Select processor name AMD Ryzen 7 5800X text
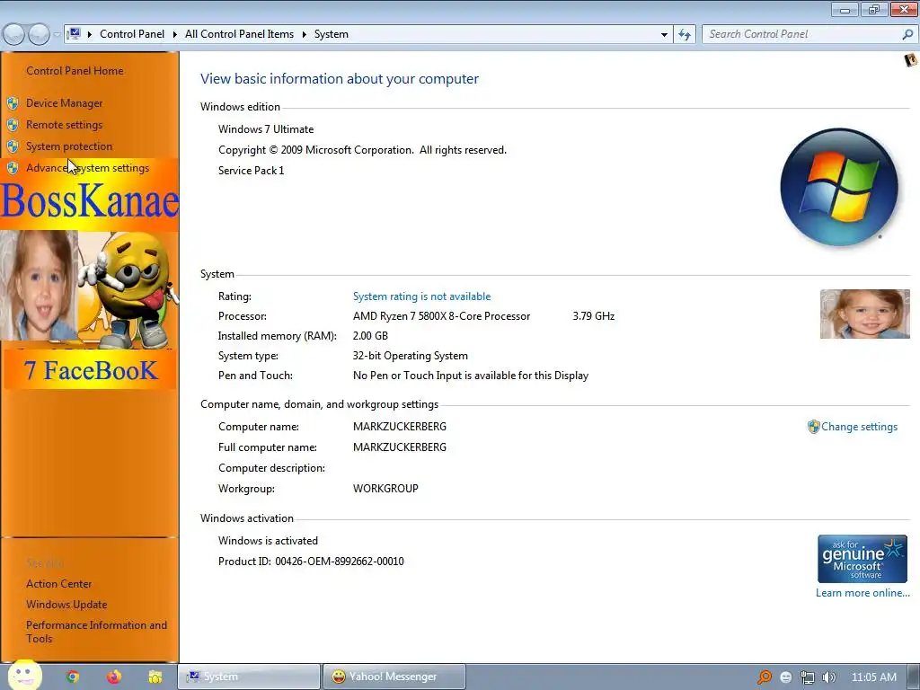This screenshot has width=920, height=690. tap(441, 316)
